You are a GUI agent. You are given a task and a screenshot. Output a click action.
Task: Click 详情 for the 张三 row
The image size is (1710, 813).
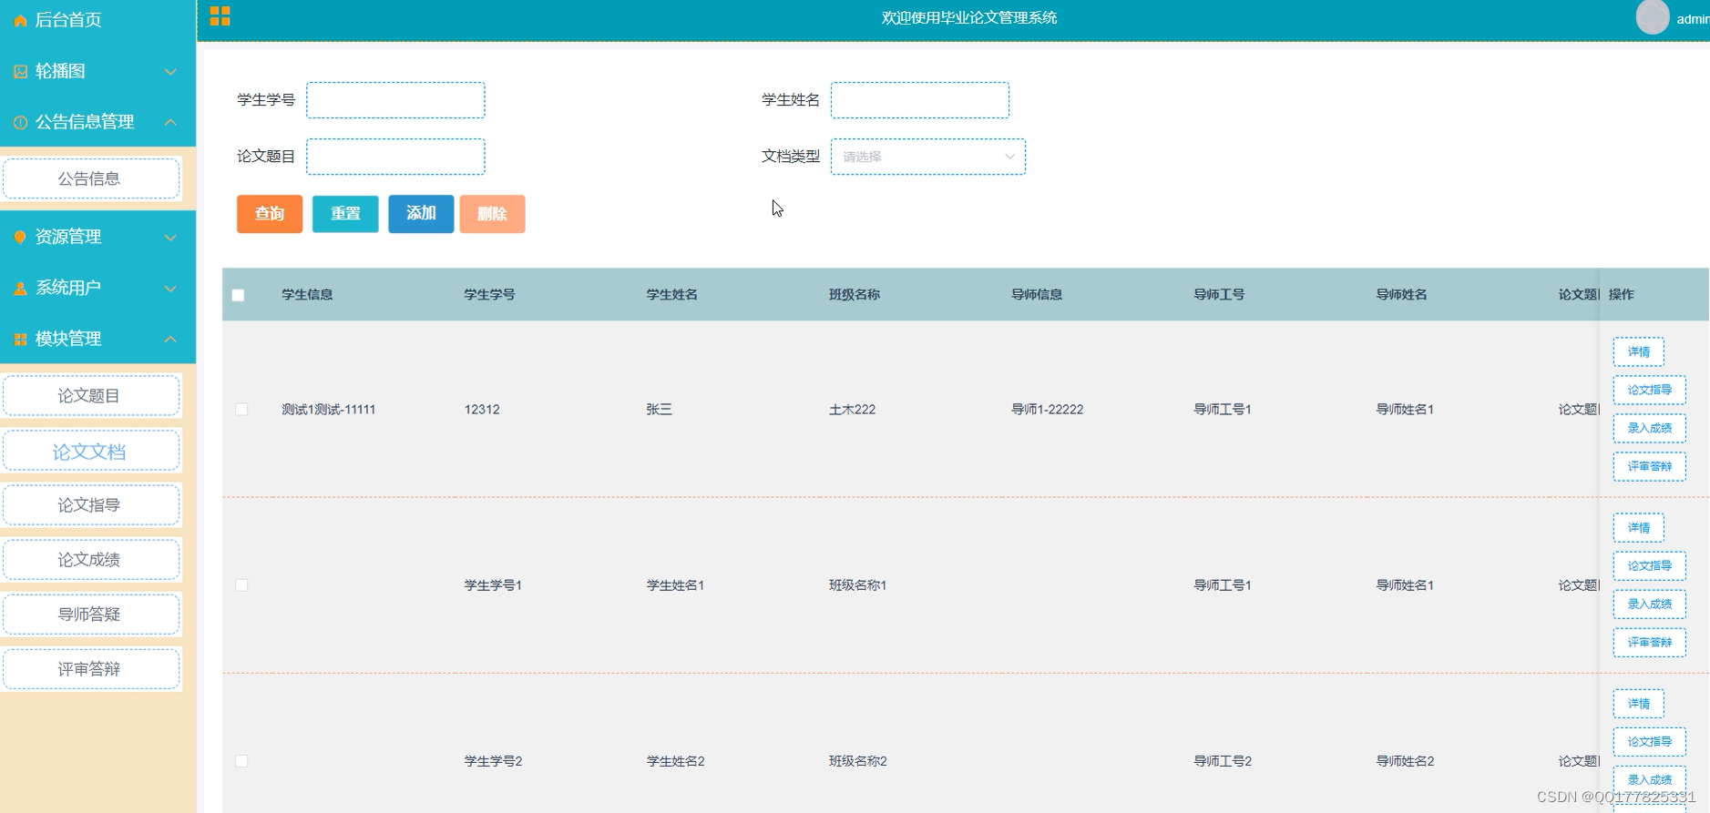tap(1638, 351)
